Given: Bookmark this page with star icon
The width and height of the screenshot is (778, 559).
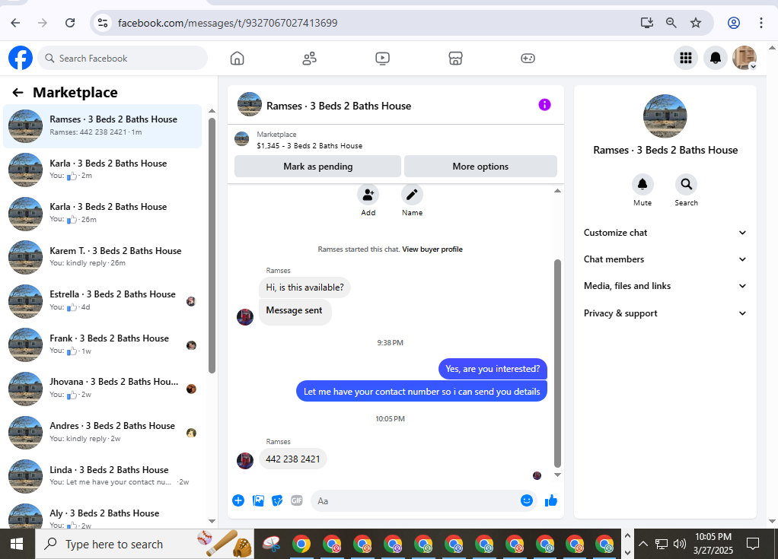Looking at the screenshot, I should pos(696,23).
